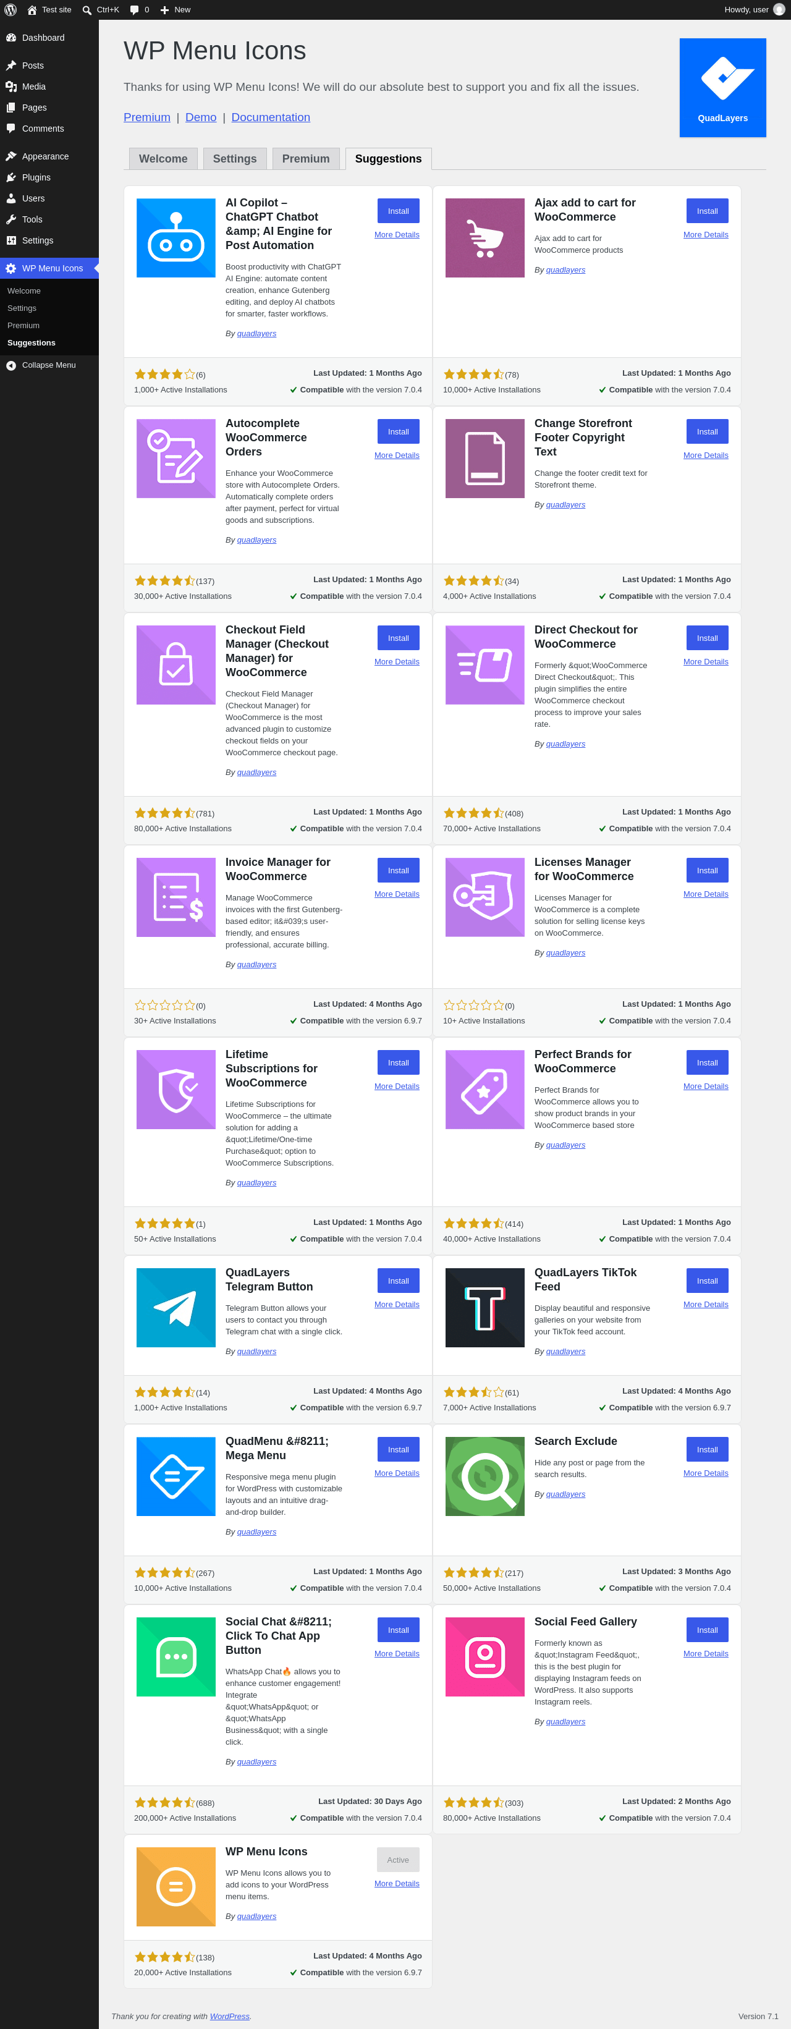This screenshot has width=791, height=2029.
Task: Click the AI Copilot robot plugin icon
Action: point(176,238)
